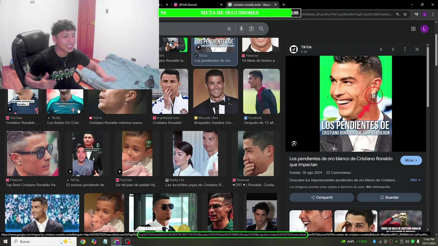
Task: Open Bluetooth icon in system tray
Action: pyautogui.click(x=374, y=242)
